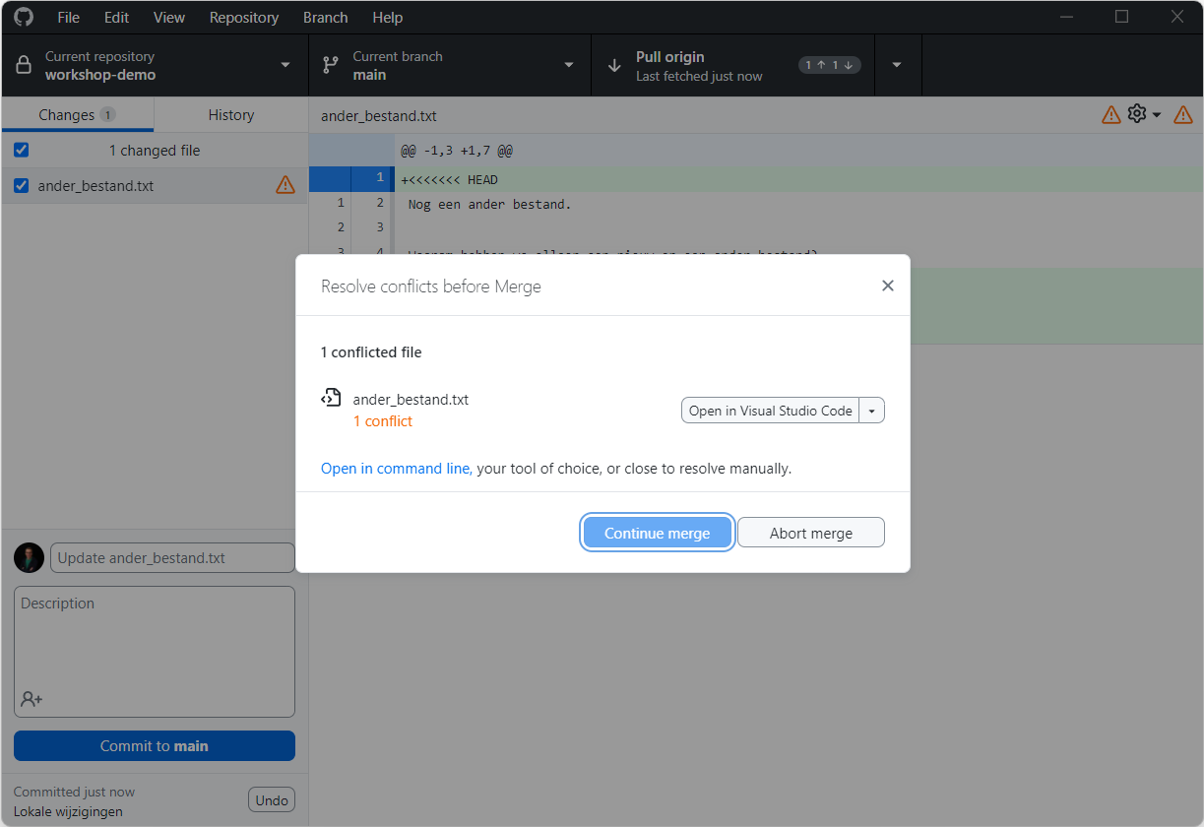Open the Branch menu
This screenshot has width=1204, height=827.
pyautogui.click(x=325, y=17)
